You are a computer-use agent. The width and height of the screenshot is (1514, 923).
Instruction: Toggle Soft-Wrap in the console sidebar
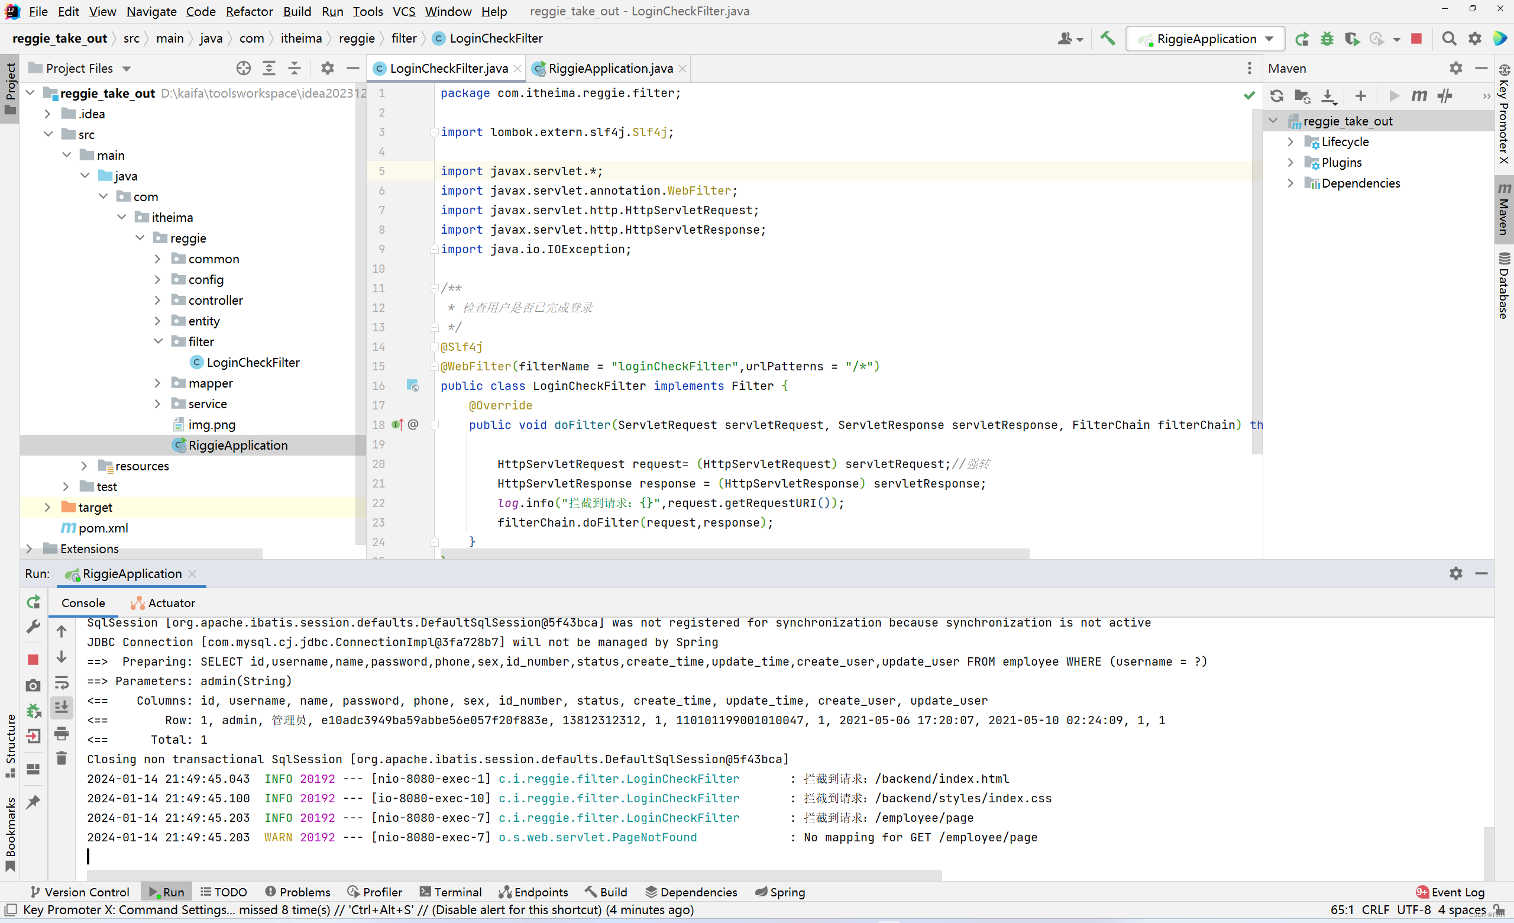62,683
